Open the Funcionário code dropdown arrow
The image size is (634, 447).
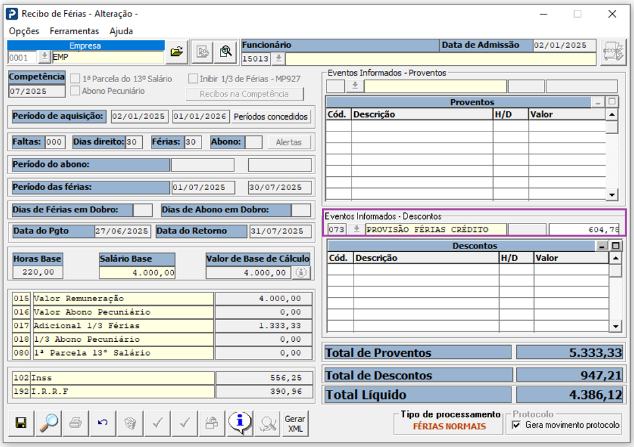click(x=278, y=59)
